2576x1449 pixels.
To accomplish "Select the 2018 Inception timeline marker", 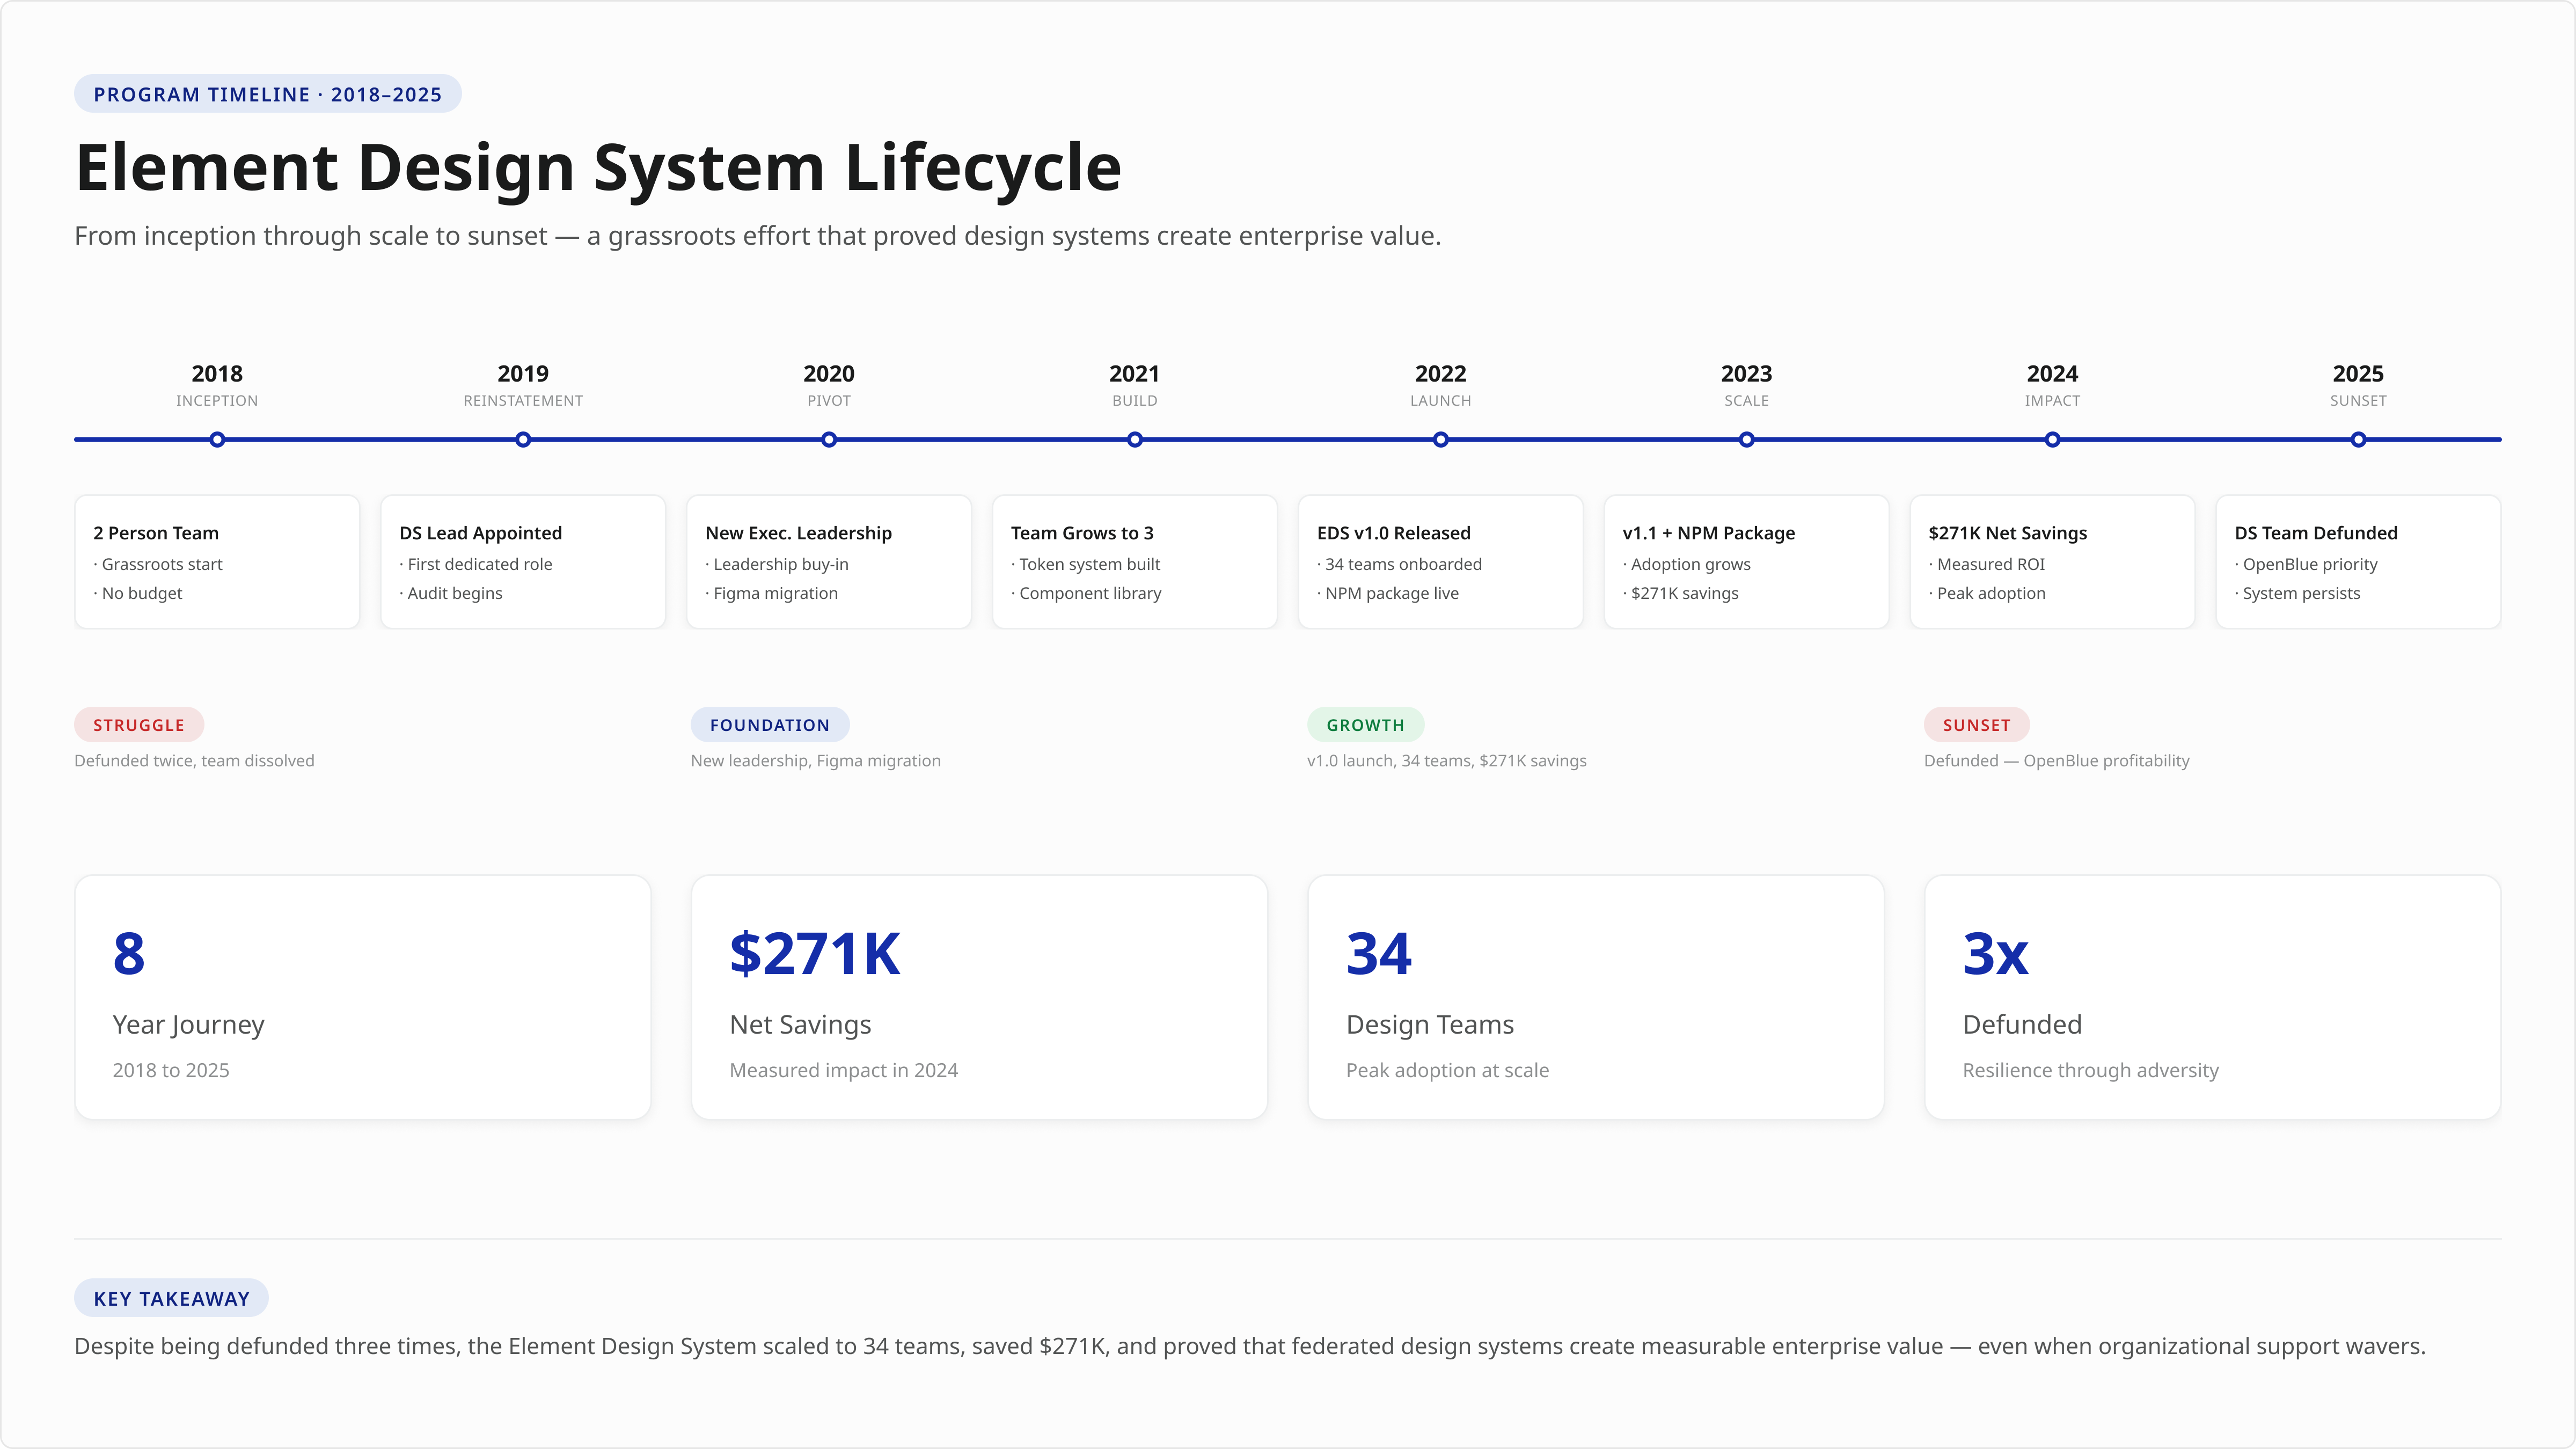I will click(217, 439).
